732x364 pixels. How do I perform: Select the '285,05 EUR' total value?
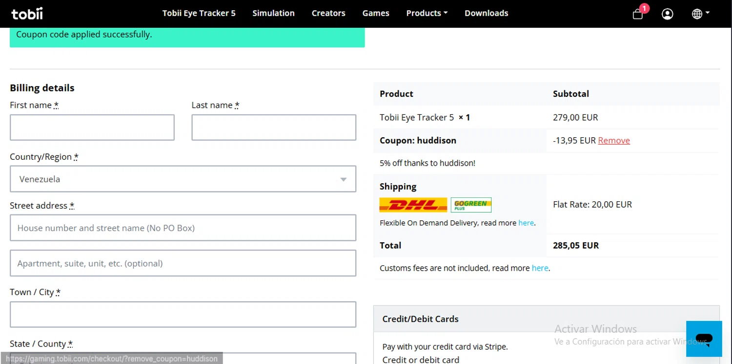click(x=576, y=245)
